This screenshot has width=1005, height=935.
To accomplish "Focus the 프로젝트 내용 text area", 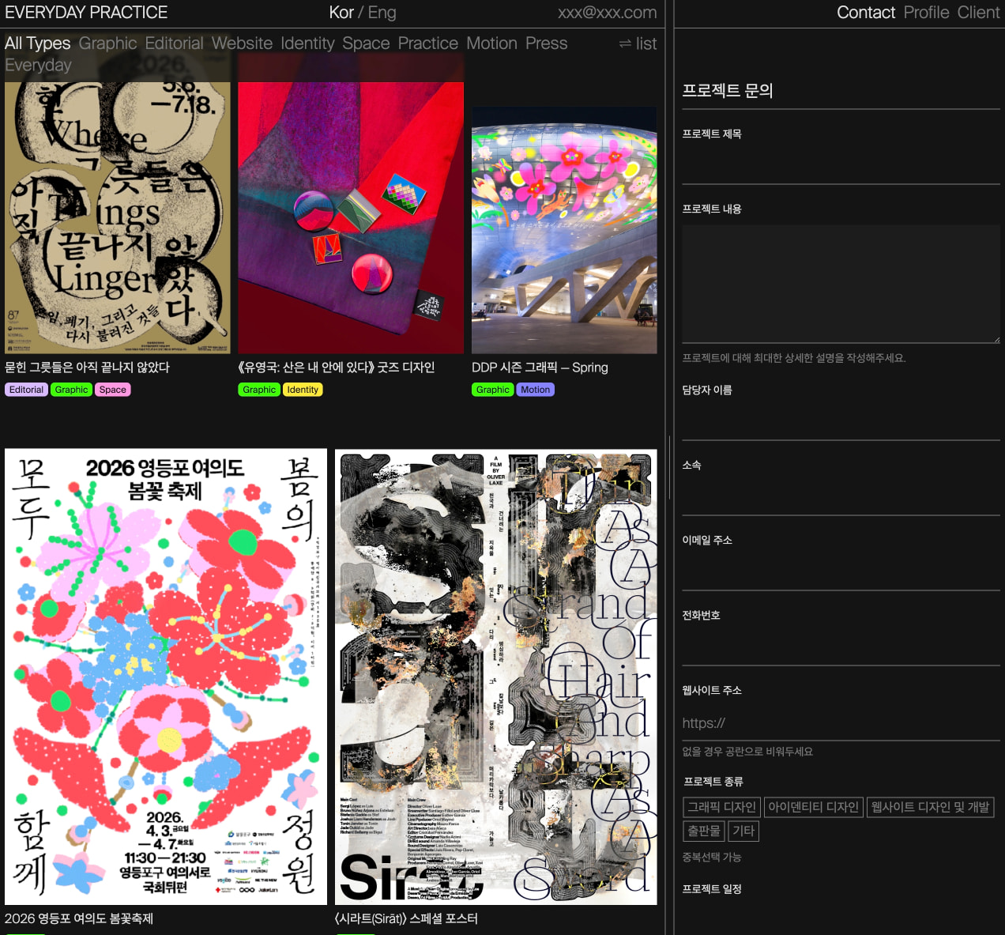I will [841, 284].
